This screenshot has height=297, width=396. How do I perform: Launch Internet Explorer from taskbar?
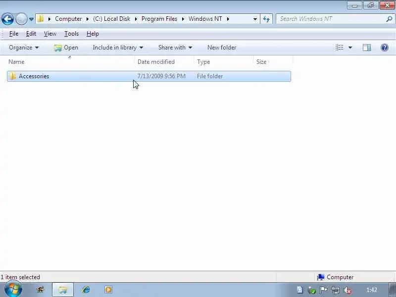point(86,290)
